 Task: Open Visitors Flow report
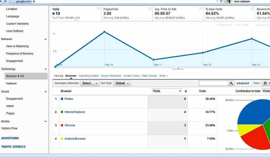click(9, 128)
